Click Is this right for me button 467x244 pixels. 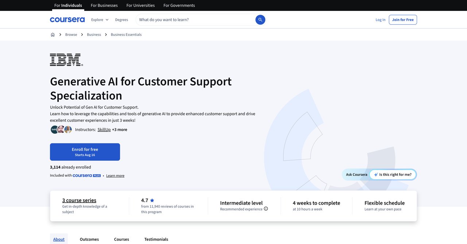[393, 175]
